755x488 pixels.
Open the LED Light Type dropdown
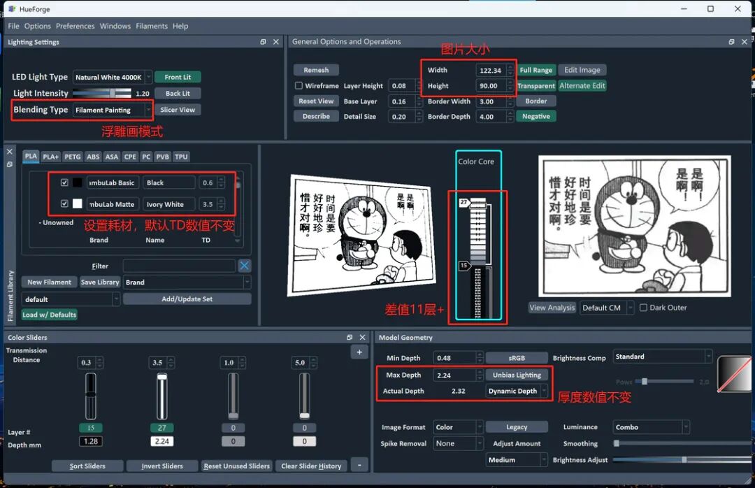tap(113, 77)
